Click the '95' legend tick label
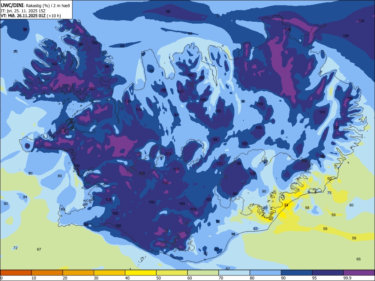This screenshot has height=281, width=375. point(315,278)
